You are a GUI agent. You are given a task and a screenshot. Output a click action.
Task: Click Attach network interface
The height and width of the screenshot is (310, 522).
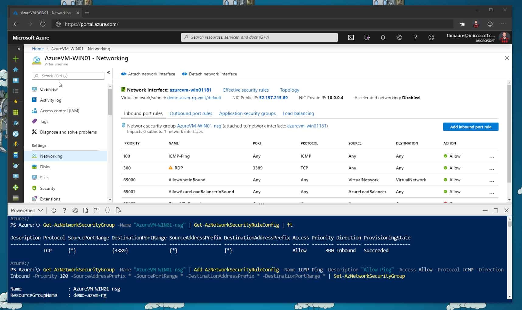148,74
